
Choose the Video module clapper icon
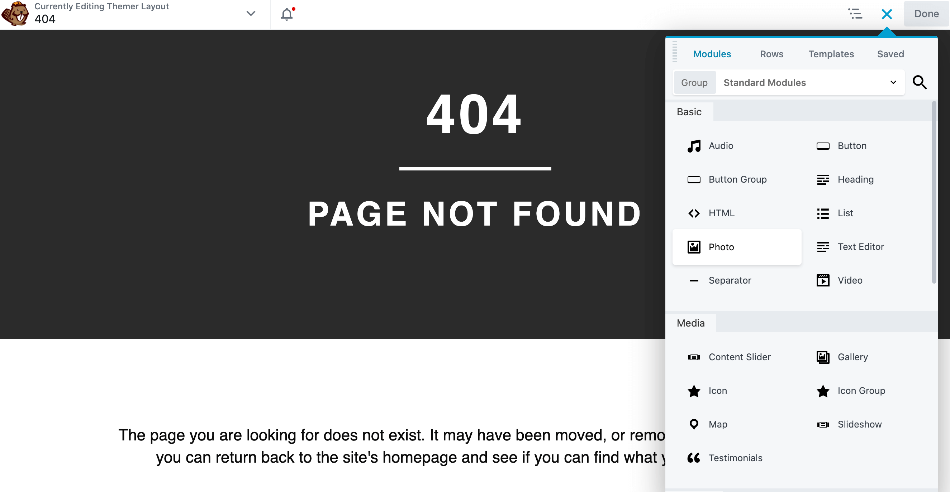[823, 280]
